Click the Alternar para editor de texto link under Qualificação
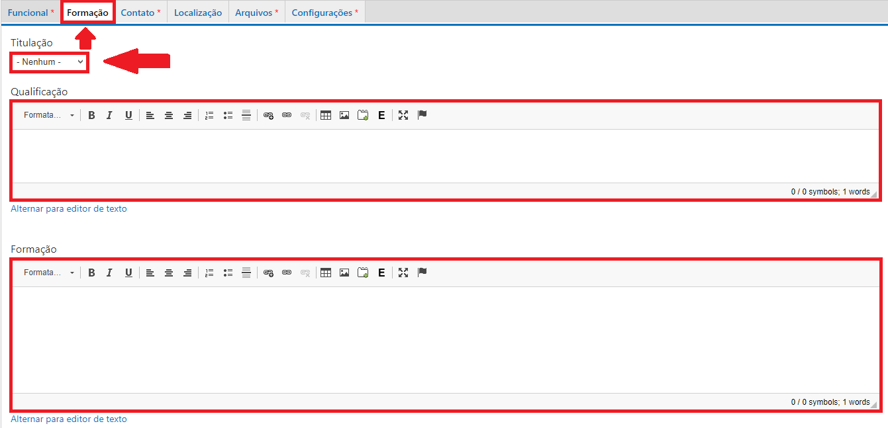This screenshot has width=888, height=428. [x=69, y=208]
